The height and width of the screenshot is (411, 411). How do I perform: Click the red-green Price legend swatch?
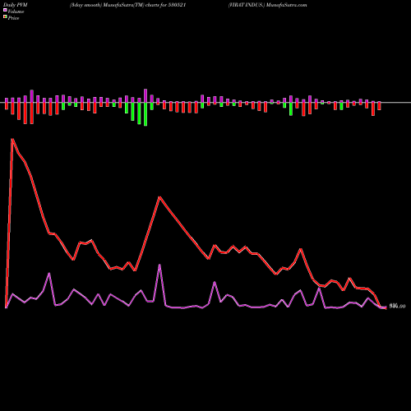coord(5,17)
